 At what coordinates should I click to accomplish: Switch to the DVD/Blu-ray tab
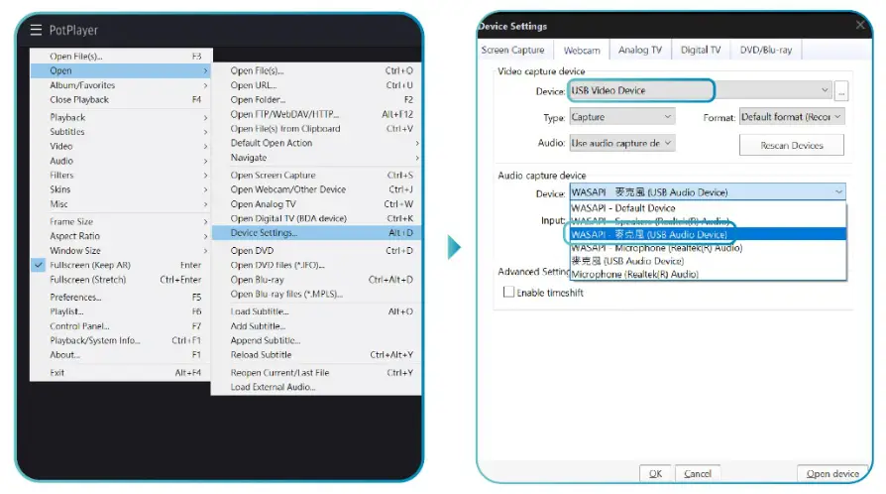tap(766, 50)
